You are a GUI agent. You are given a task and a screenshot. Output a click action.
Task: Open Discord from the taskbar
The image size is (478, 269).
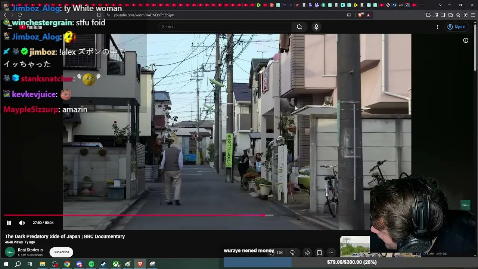pos(79,264)
